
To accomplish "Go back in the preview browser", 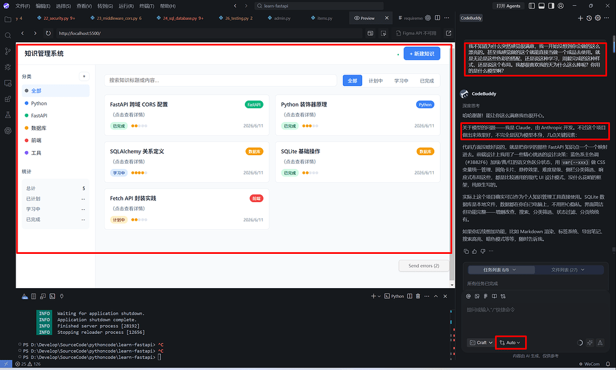I will point(22,33).
